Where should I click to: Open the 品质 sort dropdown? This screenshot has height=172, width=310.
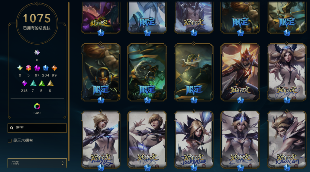pyautogui.click(x=37, y=163)
